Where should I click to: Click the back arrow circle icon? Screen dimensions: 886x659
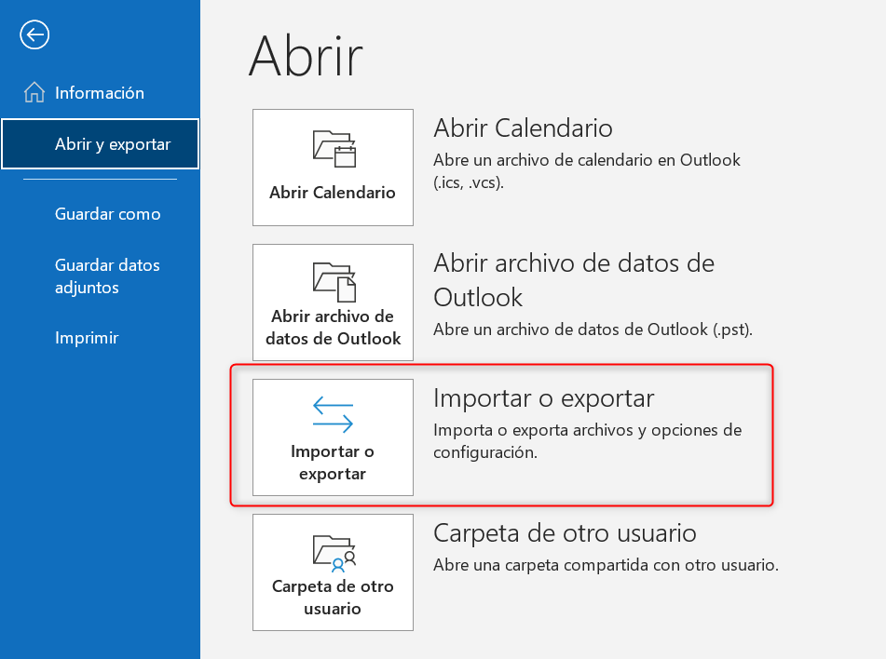pos(34,35)
